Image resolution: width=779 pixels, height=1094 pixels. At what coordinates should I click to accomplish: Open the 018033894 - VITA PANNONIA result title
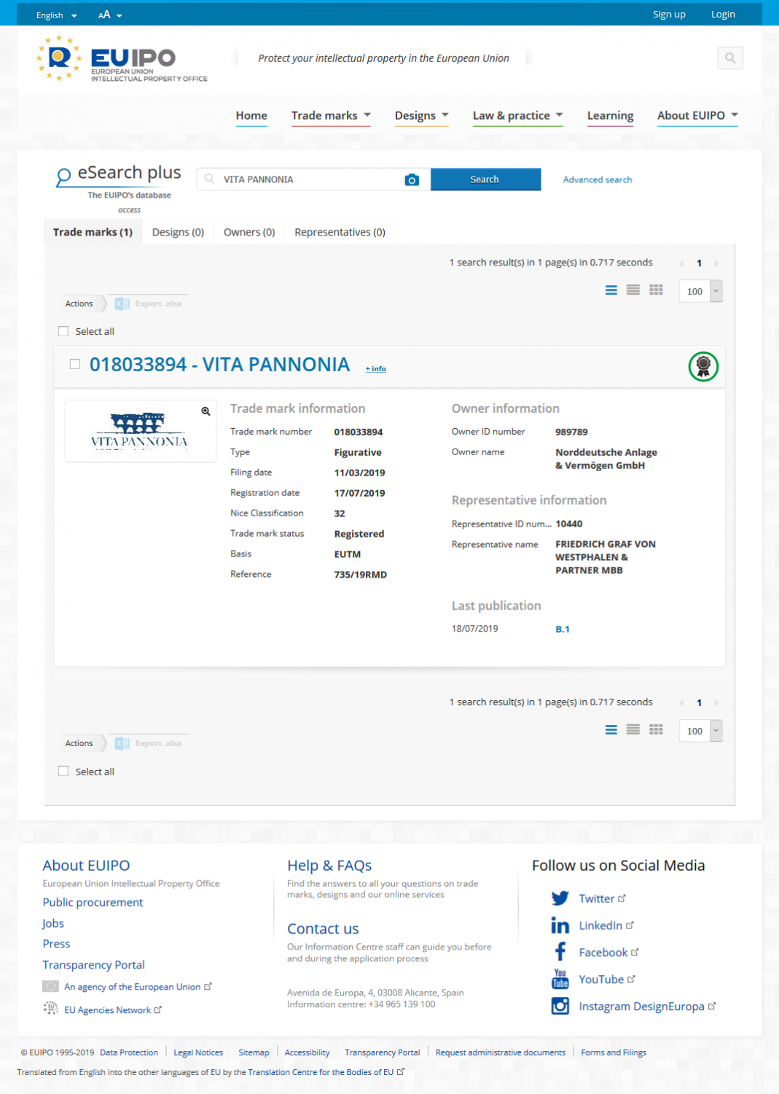click(219, 365)
